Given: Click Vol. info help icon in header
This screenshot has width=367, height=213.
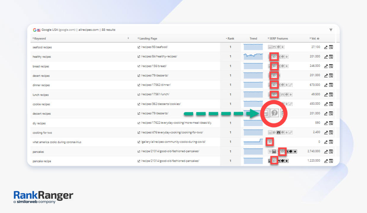Looking at the screenshot, I should (318, 39).
